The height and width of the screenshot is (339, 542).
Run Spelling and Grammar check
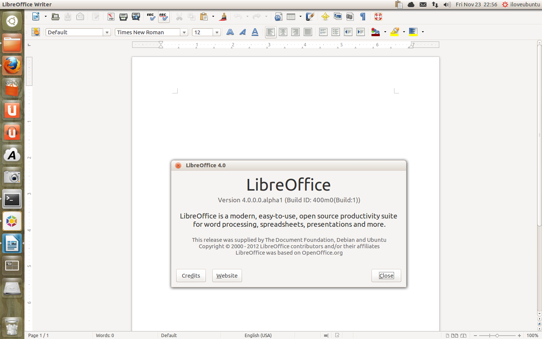(x=151, y=17)
